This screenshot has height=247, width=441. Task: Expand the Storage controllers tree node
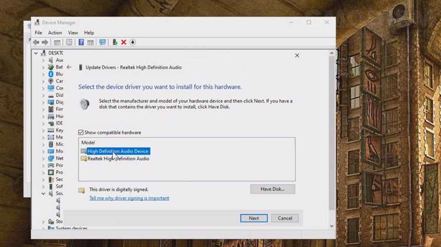pyautogui.click(x=44, y=222)
